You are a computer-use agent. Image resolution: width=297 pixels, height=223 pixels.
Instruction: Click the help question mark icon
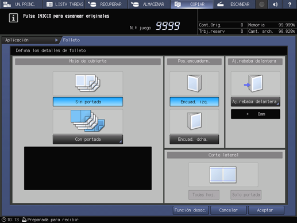(x=290, y=4)
